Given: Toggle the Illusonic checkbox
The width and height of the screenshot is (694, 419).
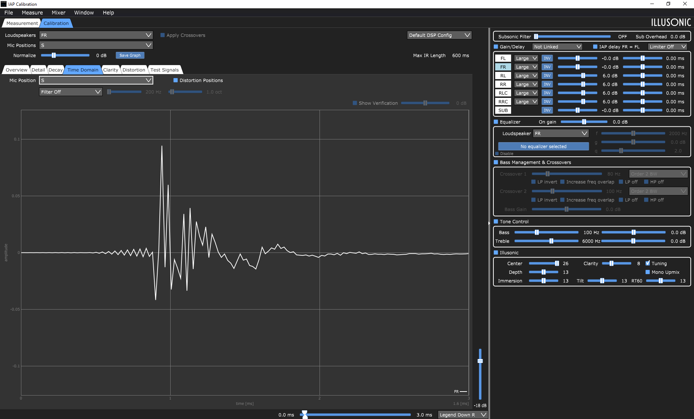Looking at the screenshot, I should pos(496,252).
